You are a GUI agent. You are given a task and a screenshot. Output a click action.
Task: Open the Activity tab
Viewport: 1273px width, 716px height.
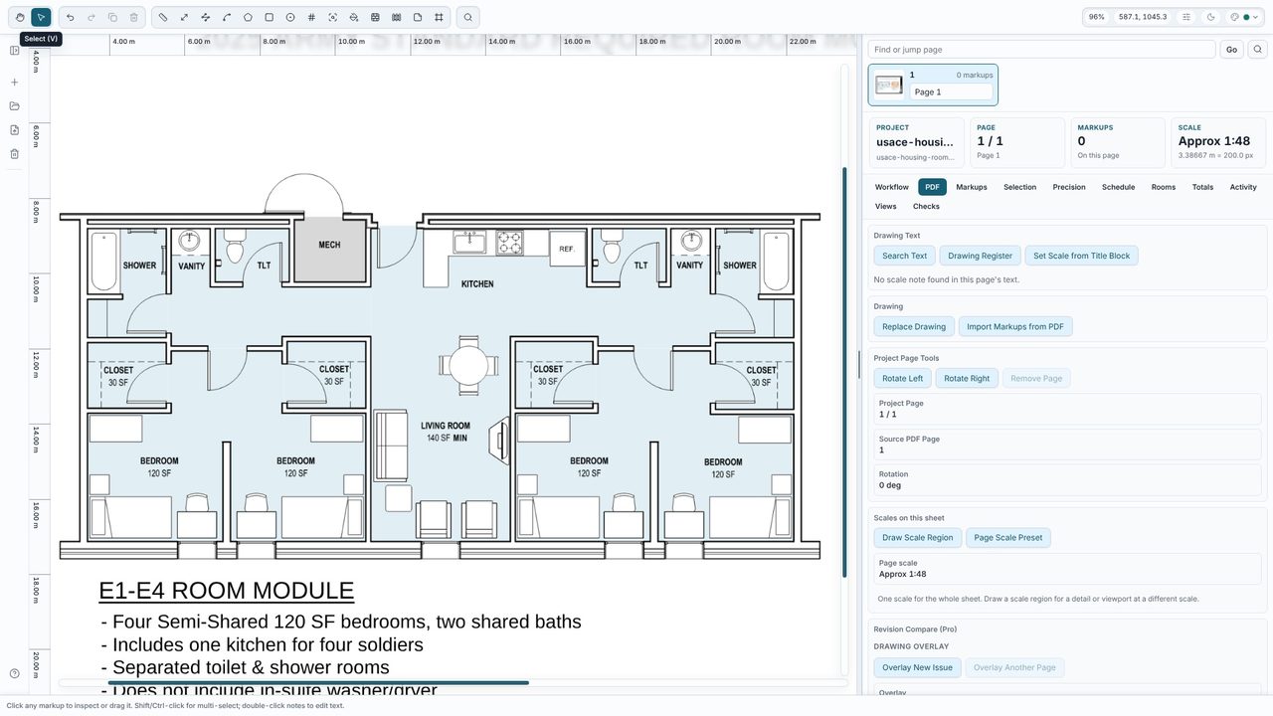1243,187
